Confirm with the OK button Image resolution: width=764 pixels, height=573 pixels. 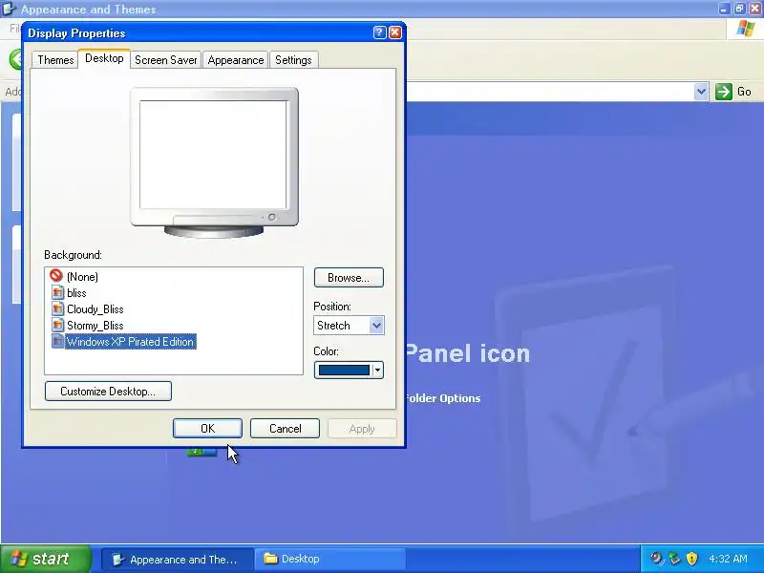(x=207, y=428)
